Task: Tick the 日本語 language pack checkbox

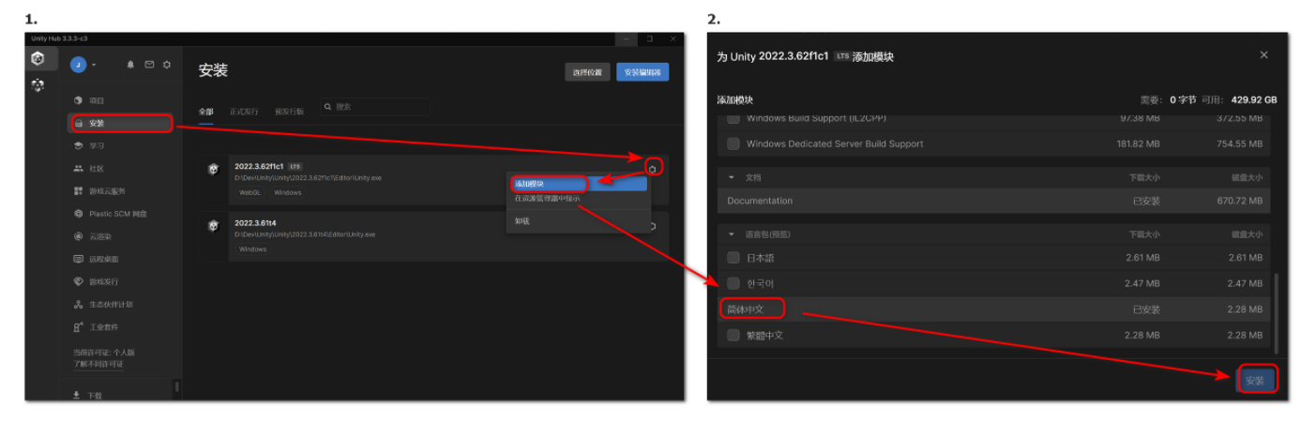Action: [x=733, y=258]
